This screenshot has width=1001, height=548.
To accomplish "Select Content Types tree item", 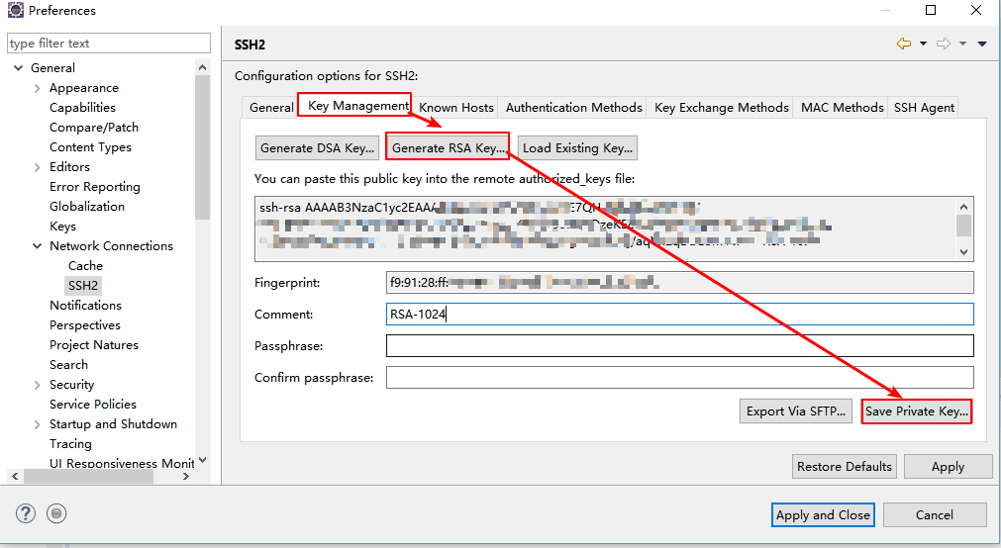I will tap(90, 146).
